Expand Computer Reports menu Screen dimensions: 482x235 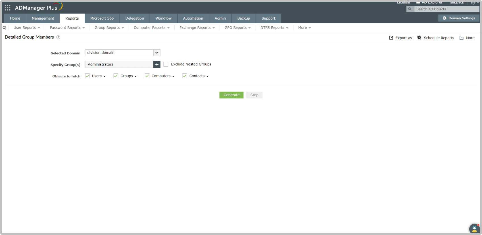click(152, 28)
